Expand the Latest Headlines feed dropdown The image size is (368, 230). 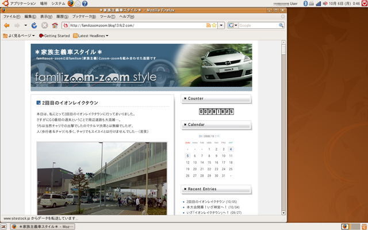(91, 36)
